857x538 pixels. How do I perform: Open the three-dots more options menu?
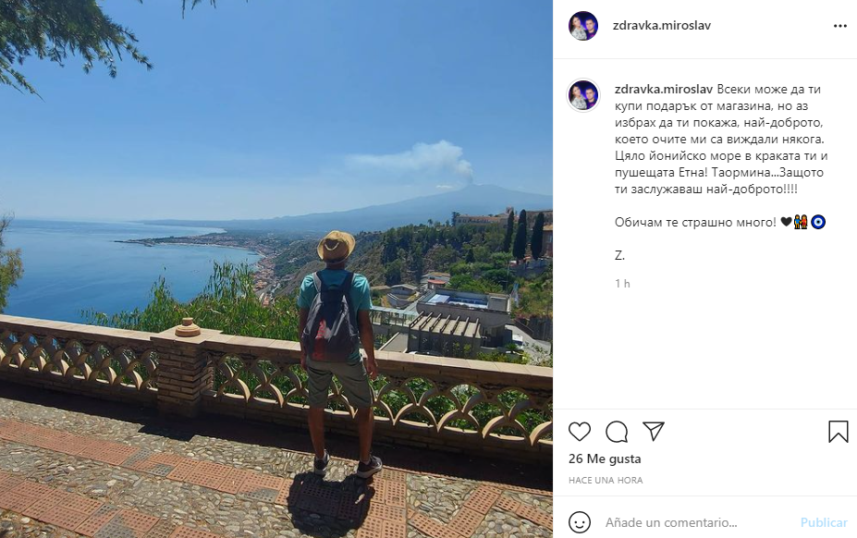tap(840, 26)
